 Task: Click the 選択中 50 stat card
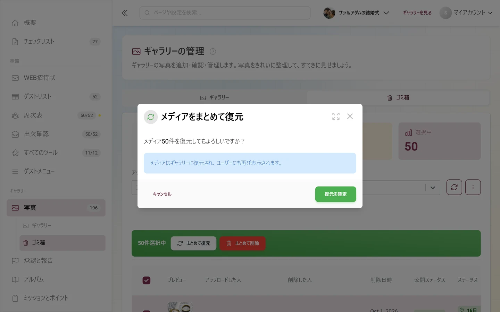point(440,141)
